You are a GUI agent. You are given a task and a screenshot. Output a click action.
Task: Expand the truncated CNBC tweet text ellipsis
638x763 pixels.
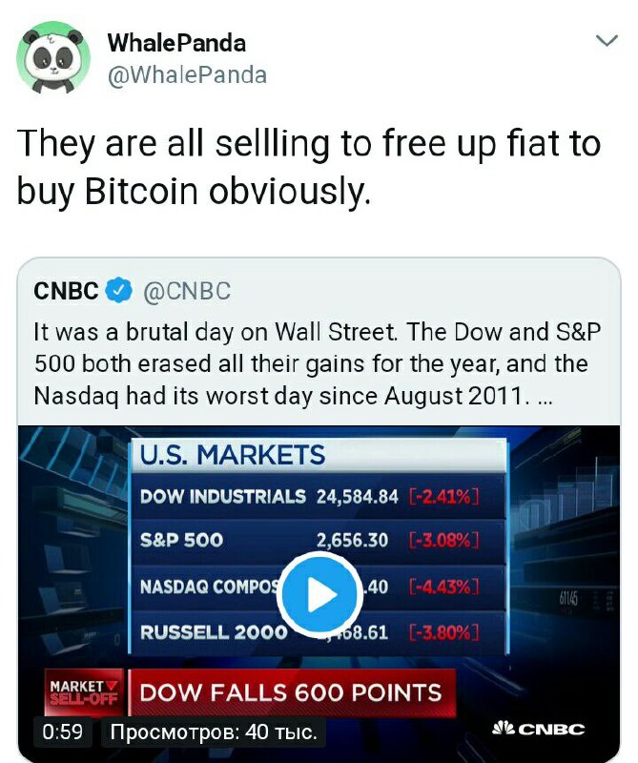[544, 394]
